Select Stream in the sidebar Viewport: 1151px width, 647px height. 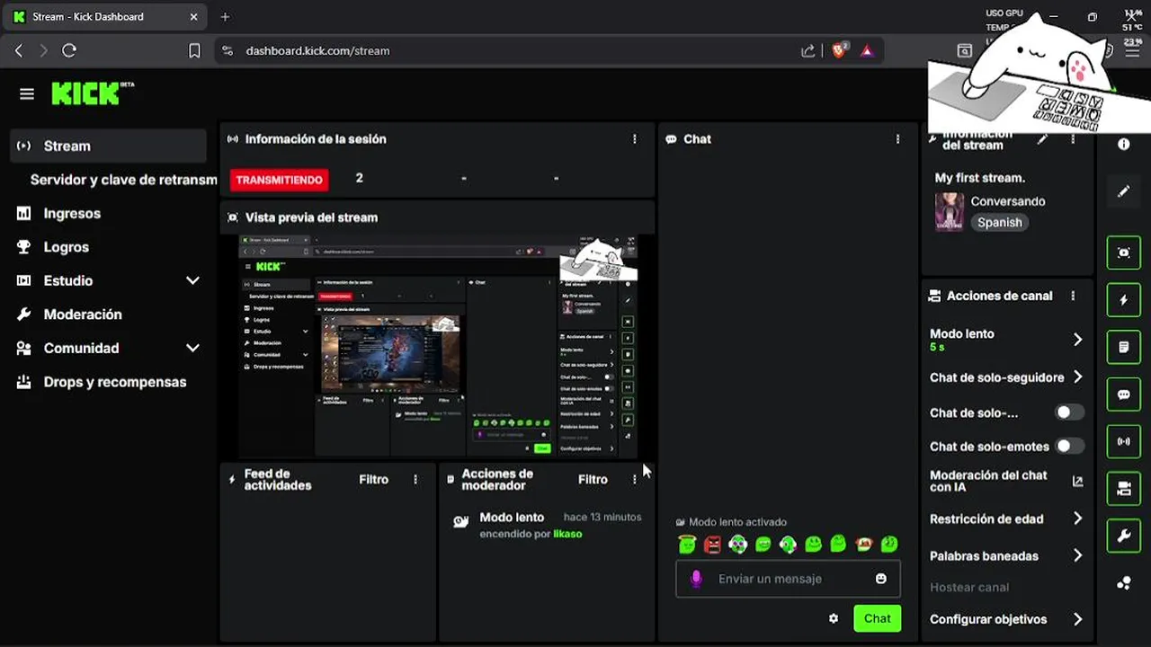pos(108,146)
